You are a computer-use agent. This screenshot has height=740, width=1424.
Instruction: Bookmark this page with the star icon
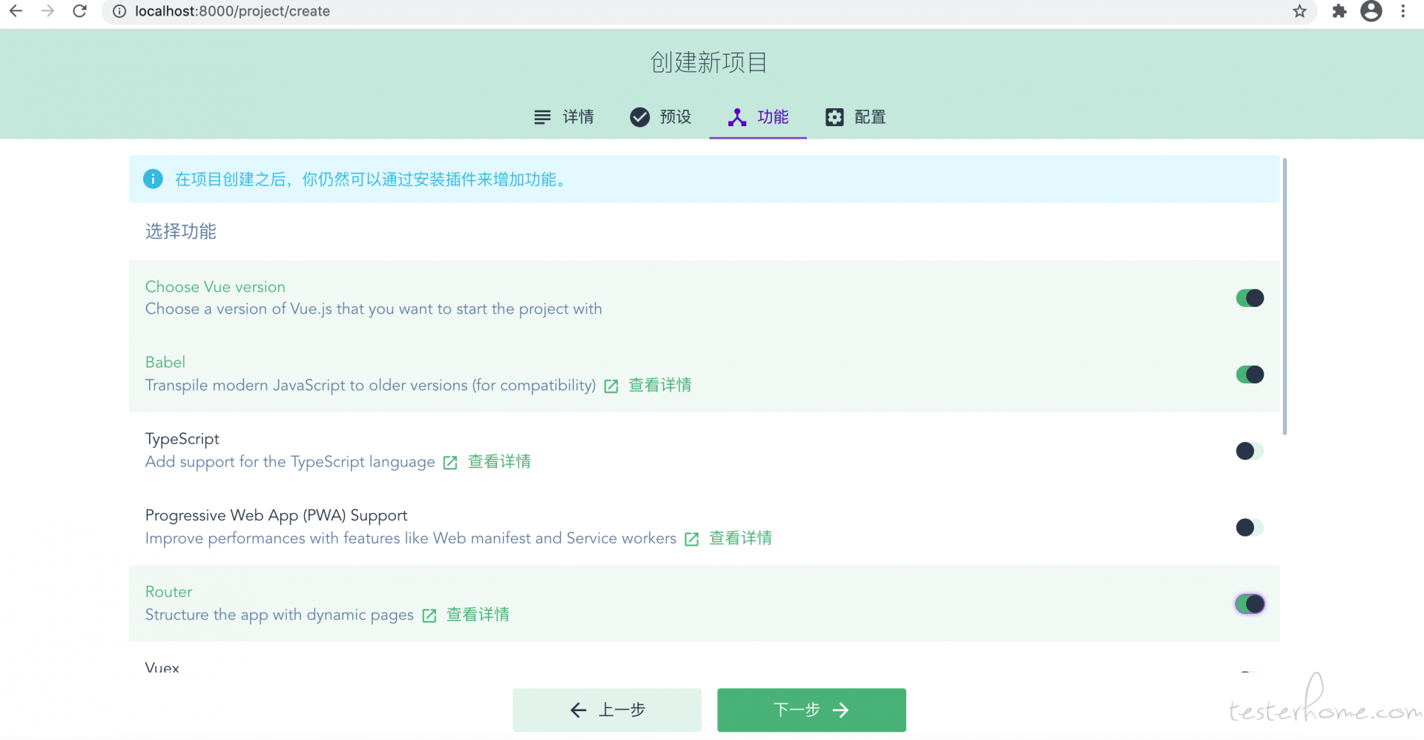point(1299,11)
